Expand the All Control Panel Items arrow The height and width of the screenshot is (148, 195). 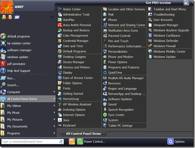(54, 99)
